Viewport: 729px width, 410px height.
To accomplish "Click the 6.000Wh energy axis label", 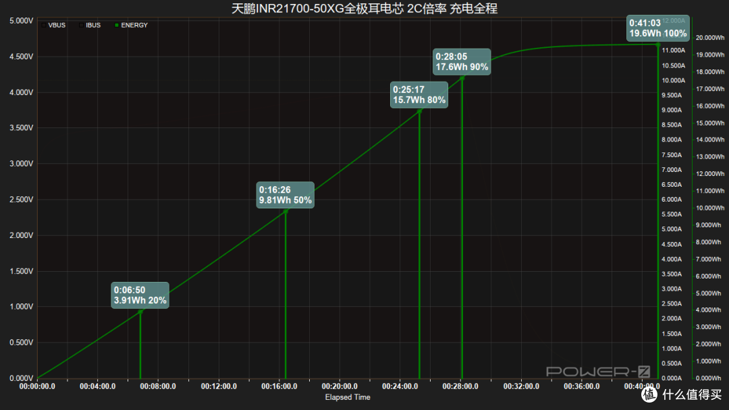I will coord(709,276).
